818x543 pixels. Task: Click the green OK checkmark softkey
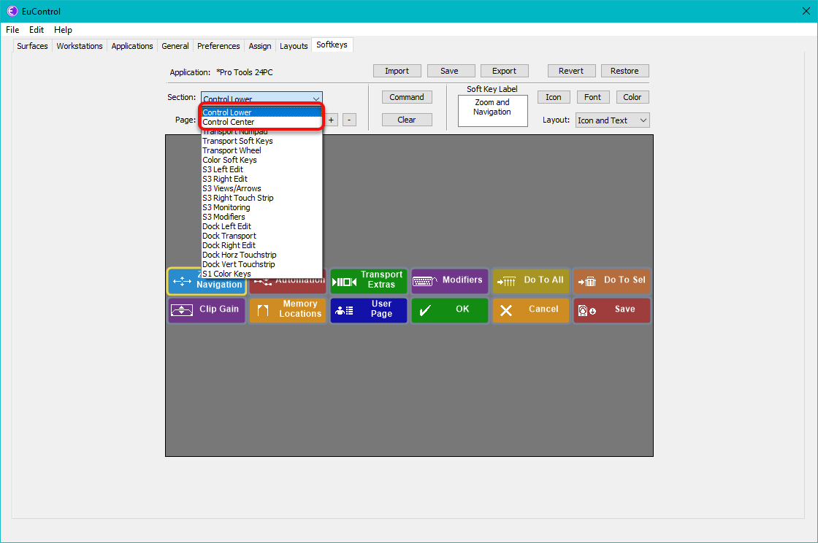[x=449, y=309]
